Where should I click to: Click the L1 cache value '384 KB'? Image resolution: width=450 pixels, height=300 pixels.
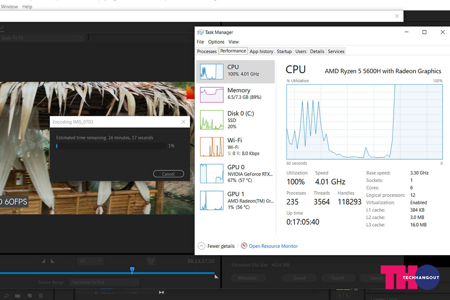(417, 210)
